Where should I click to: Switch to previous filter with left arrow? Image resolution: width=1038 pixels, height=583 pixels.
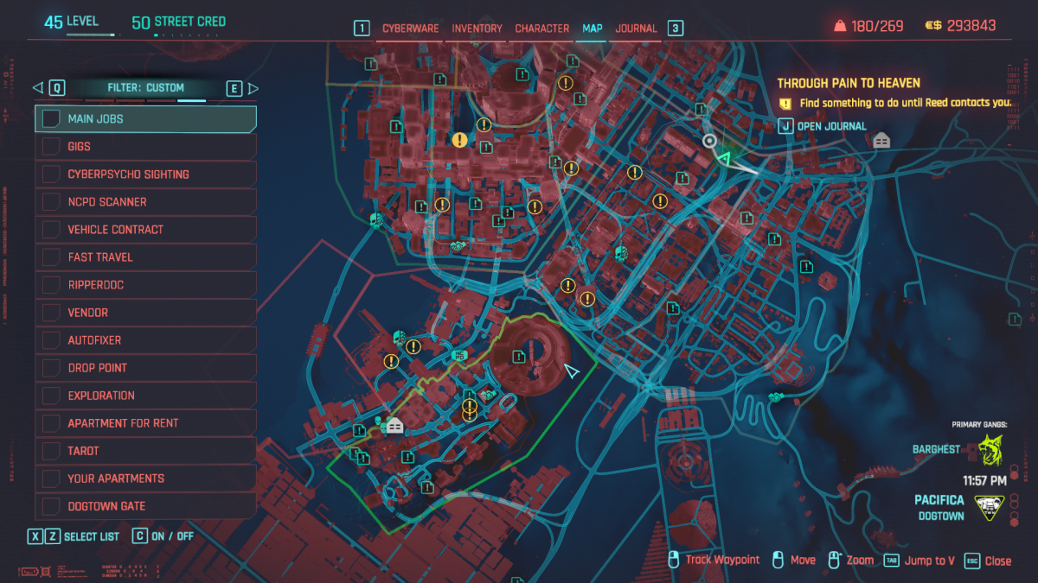pyautogui.click(x=37, y=88)
